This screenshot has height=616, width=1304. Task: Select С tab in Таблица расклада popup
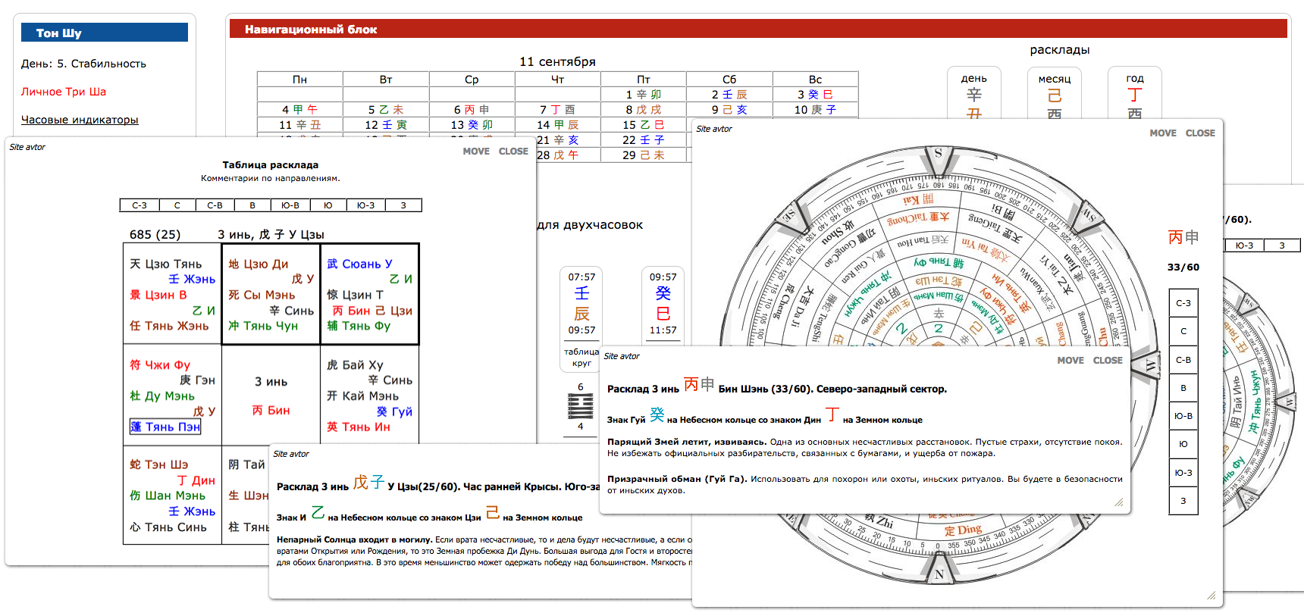click(x=177, y=205)
